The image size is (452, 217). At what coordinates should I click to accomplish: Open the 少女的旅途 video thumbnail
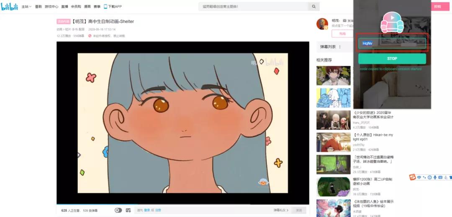click(x=334, y=120)
